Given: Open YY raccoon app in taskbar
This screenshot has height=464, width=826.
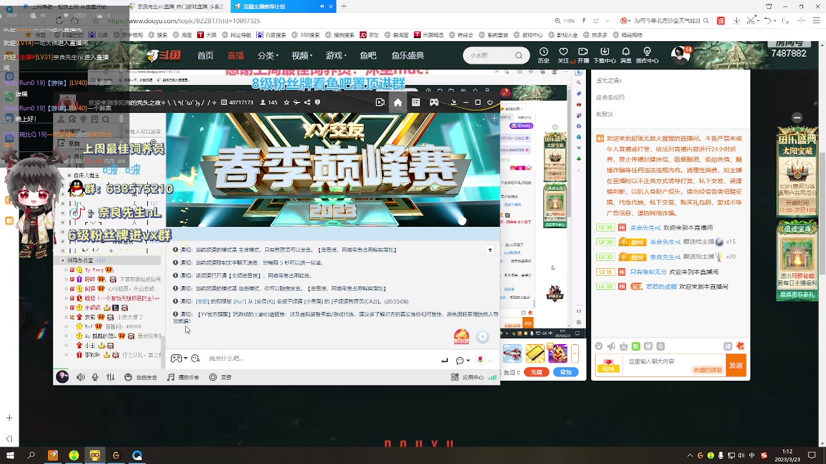Looking at the screenshot, I should tap(95, 455).
